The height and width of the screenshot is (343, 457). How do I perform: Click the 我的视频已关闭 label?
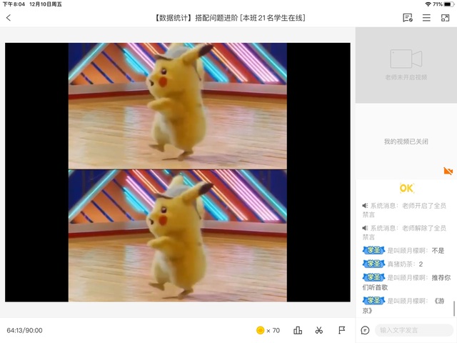pos(406,141)
